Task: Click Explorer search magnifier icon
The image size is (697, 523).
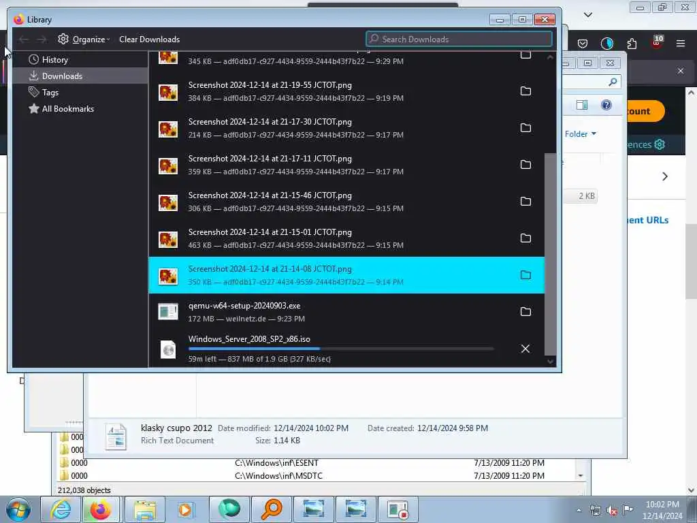Action: point(613,82)
